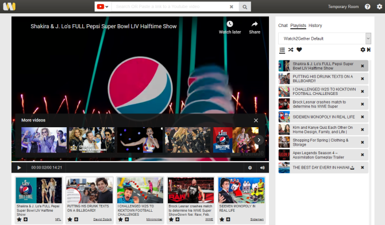The width and height of the screenshot is (385, 225).
Task: Favorite the DRUNK TEXTS card star
Action: point(70,219)
